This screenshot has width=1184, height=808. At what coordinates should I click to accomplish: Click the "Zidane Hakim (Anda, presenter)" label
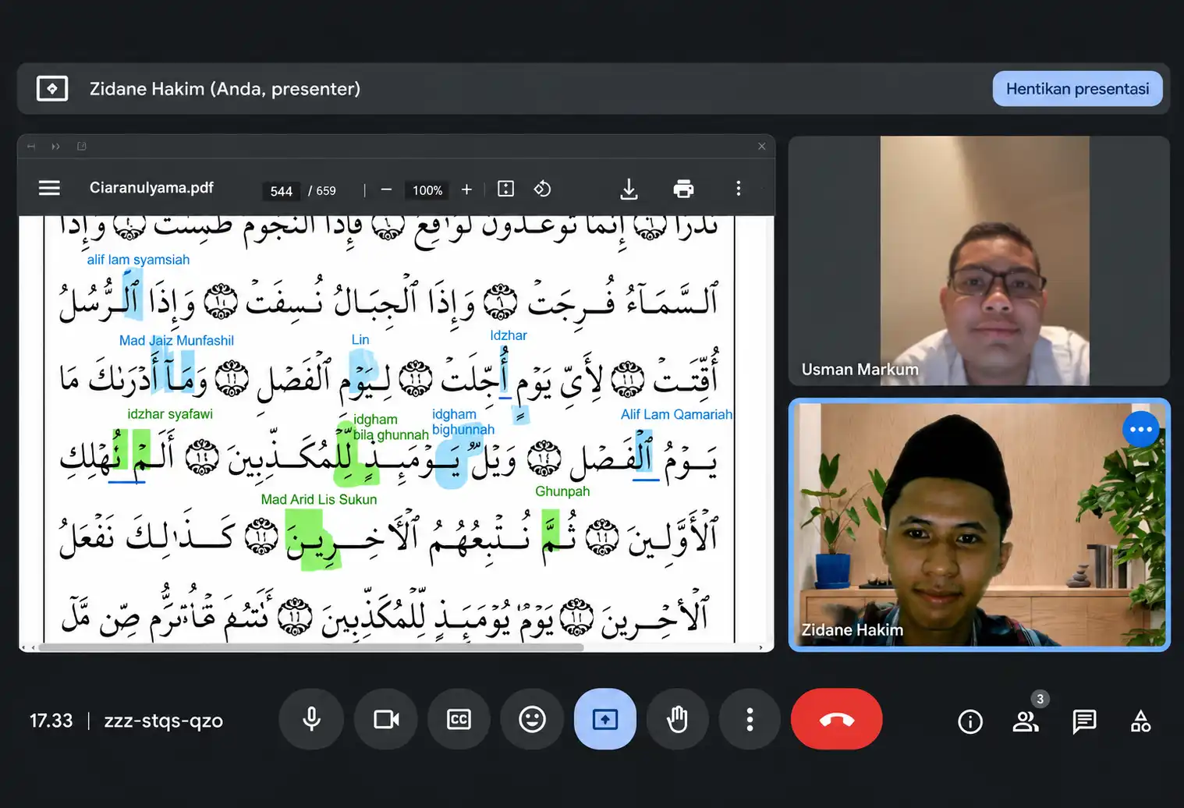coord(225,89)
